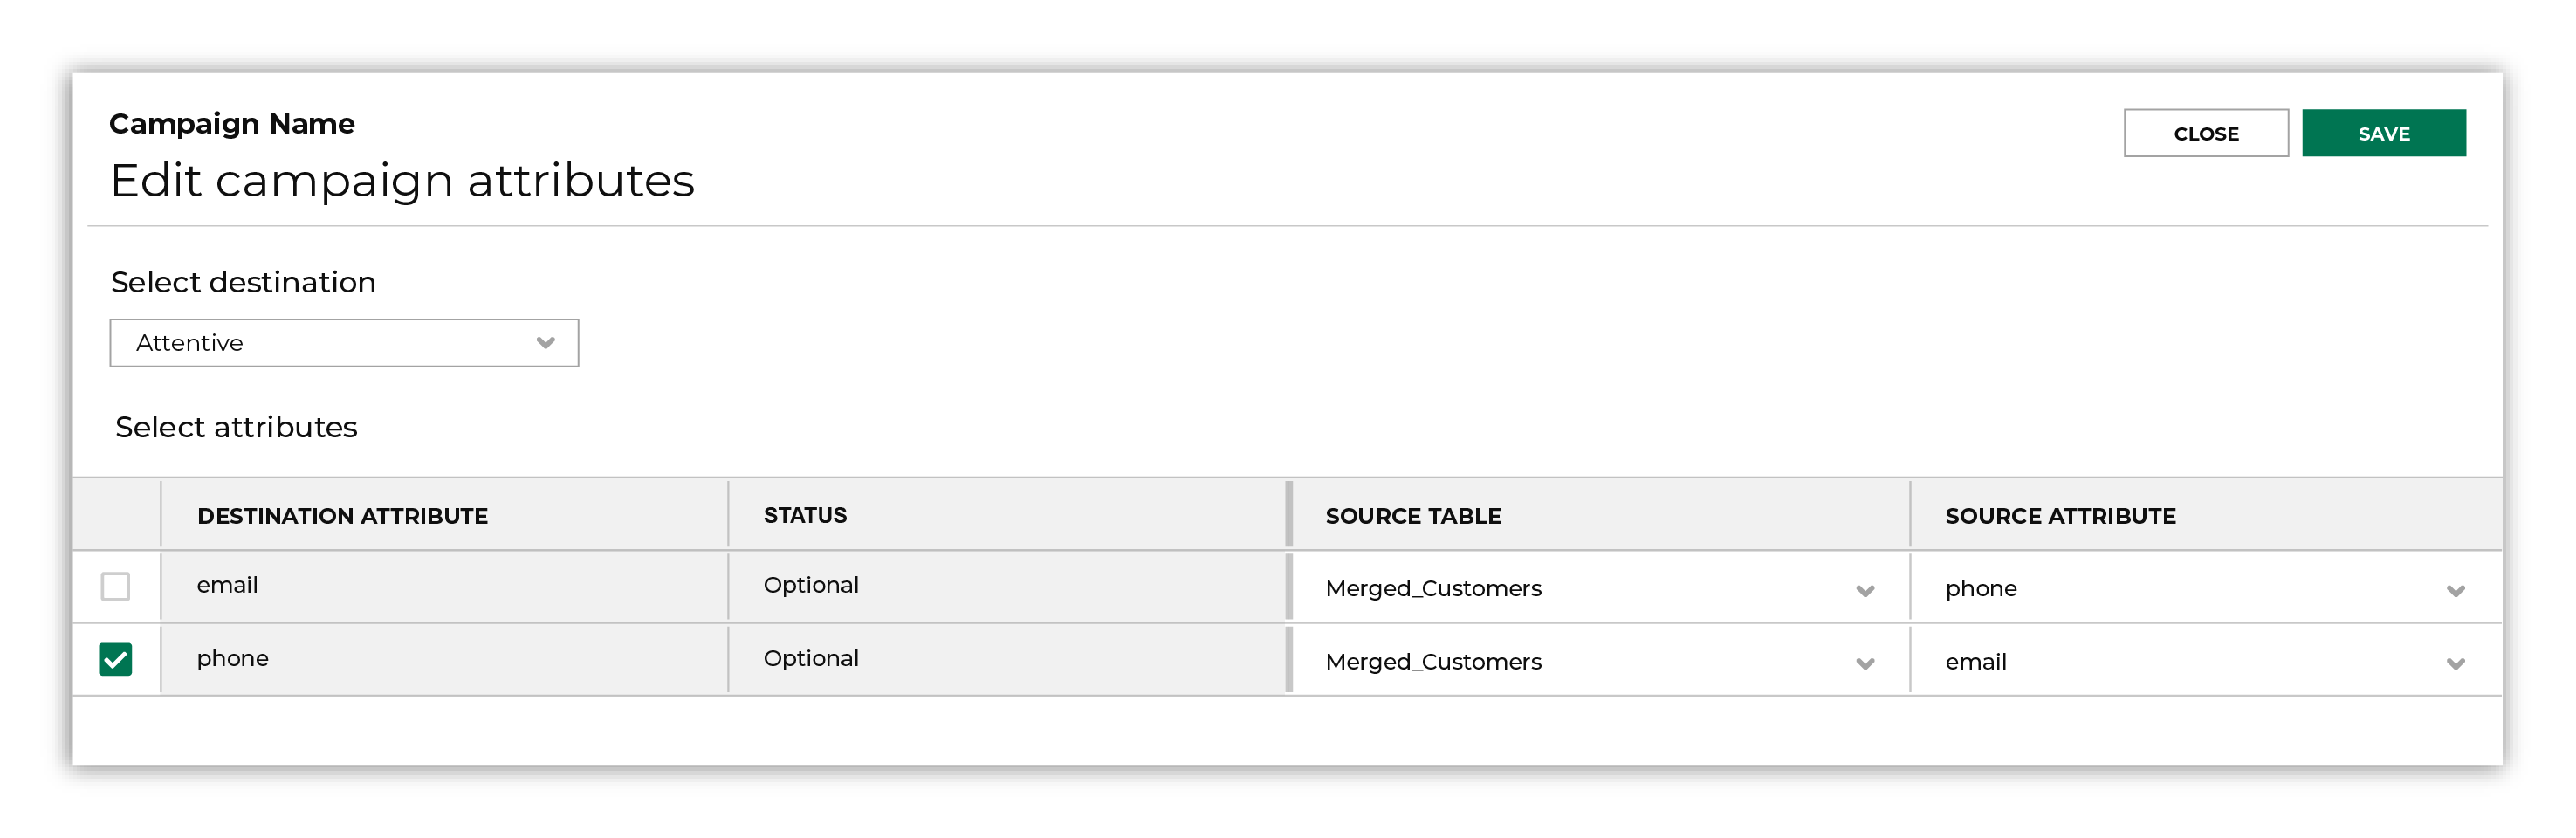The width and height of the screenshot is (2576, 838).
Task: Click the email destination attribute cell
Action: [x=444, y=586]
